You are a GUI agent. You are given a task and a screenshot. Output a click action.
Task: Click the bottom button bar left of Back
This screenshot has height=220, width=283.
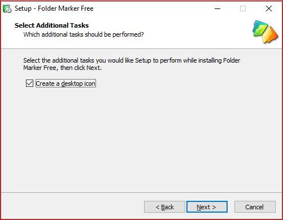(x=72, y=207)
